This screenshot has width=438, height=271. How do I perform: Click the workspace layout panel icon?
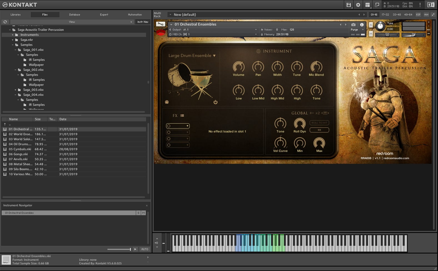click(x=367, y=5)
